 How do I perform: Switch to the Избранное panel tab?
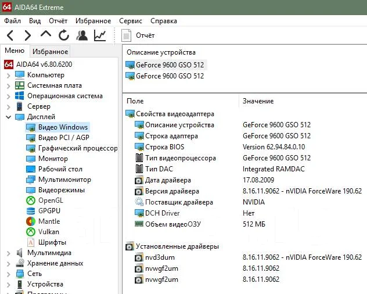(50, 52)
